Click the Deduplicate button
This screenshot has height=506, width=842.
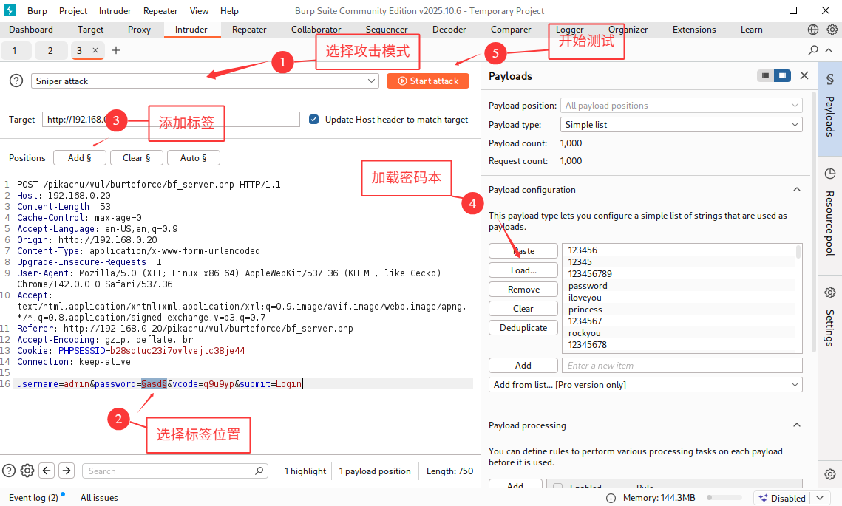point(523,328)
